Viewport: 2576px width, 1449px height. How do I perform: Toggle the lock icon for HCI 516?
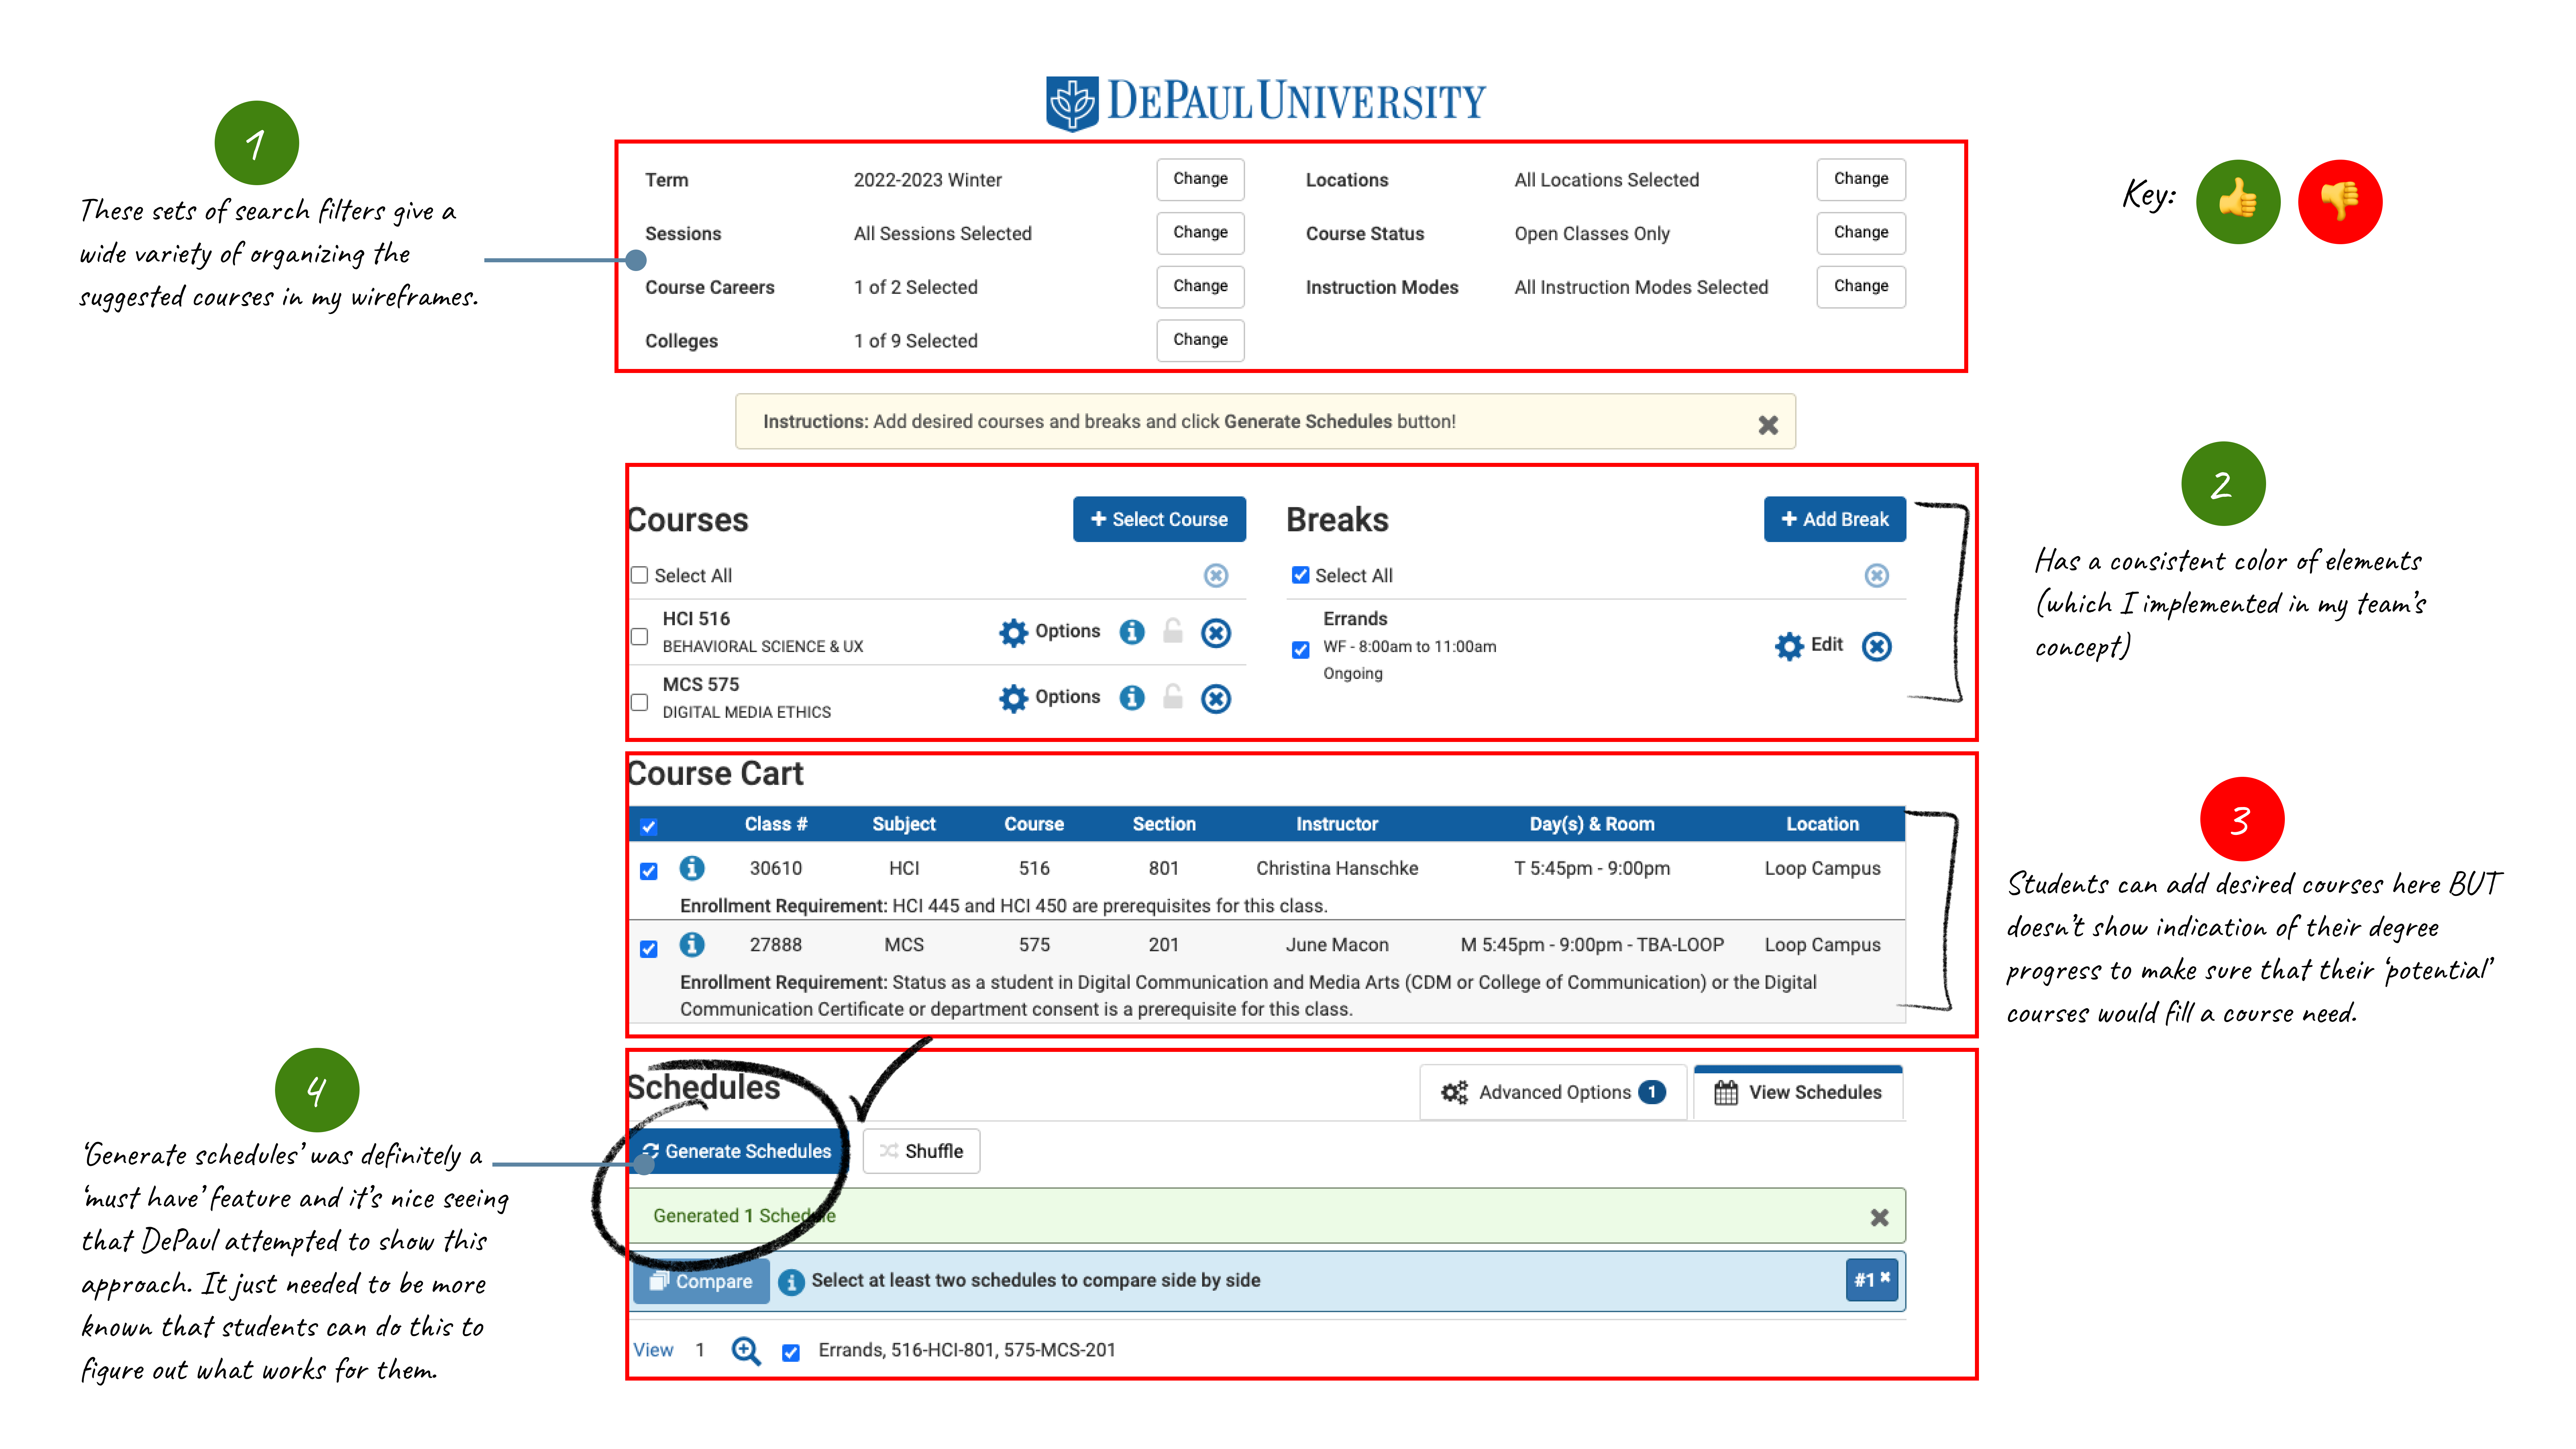pos(1173,631)
